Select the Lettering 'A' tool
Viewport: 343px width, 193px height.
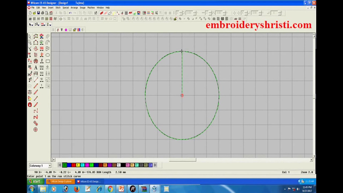36,67
